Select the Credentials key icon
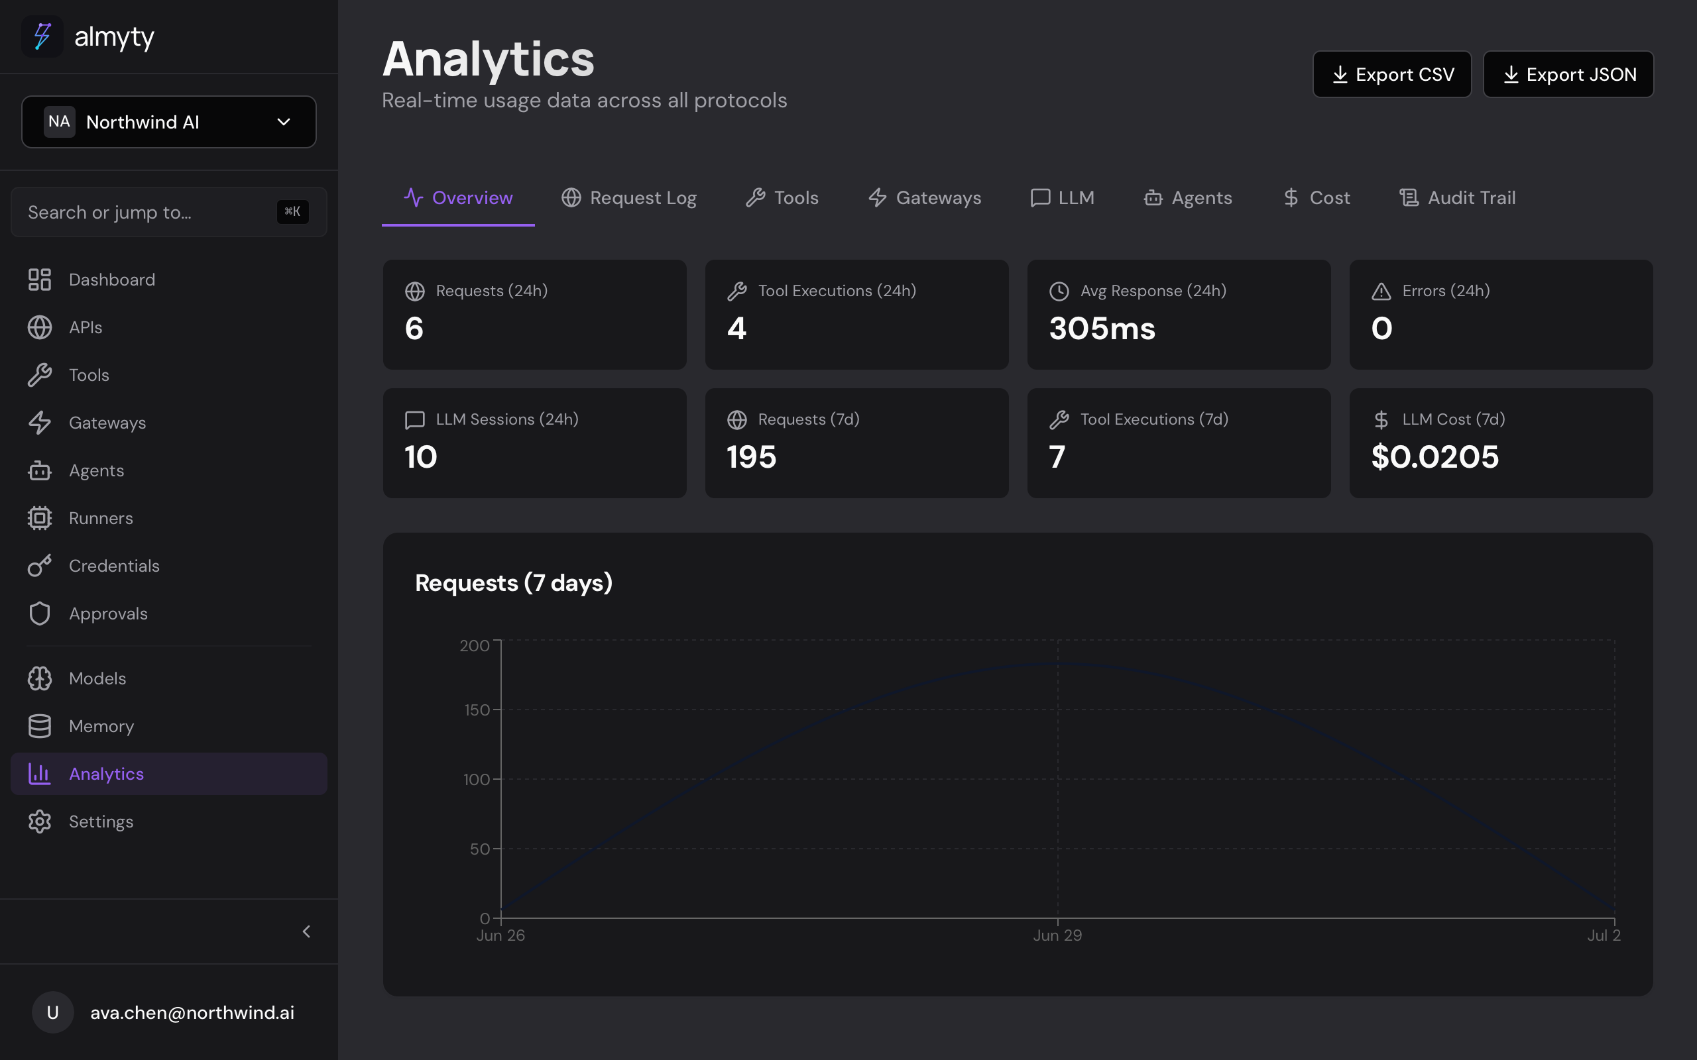The image size is (1697, 1060). (39, 566)
